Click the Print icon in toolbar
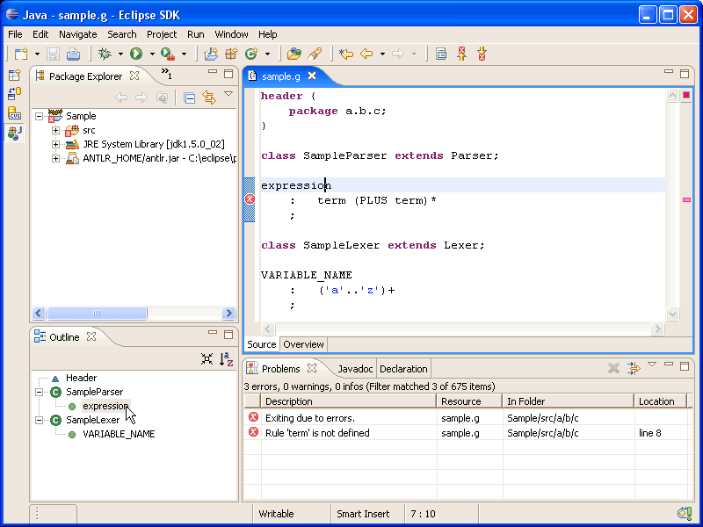 73,54
